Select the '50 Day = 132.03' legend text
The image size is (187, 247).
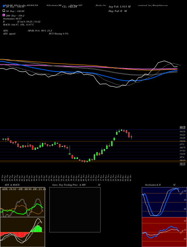click(15, 11)
